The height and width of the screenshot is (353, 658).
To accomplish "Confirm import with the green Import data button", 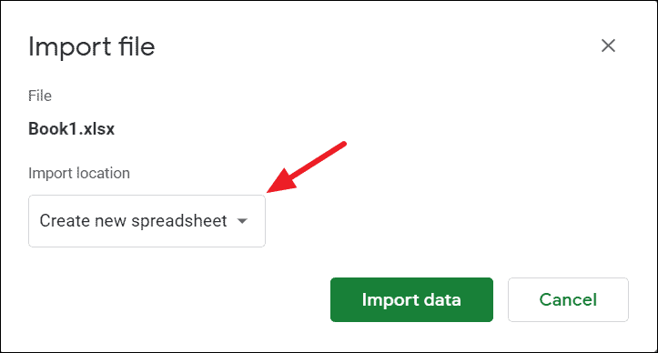I will [411, 299].
